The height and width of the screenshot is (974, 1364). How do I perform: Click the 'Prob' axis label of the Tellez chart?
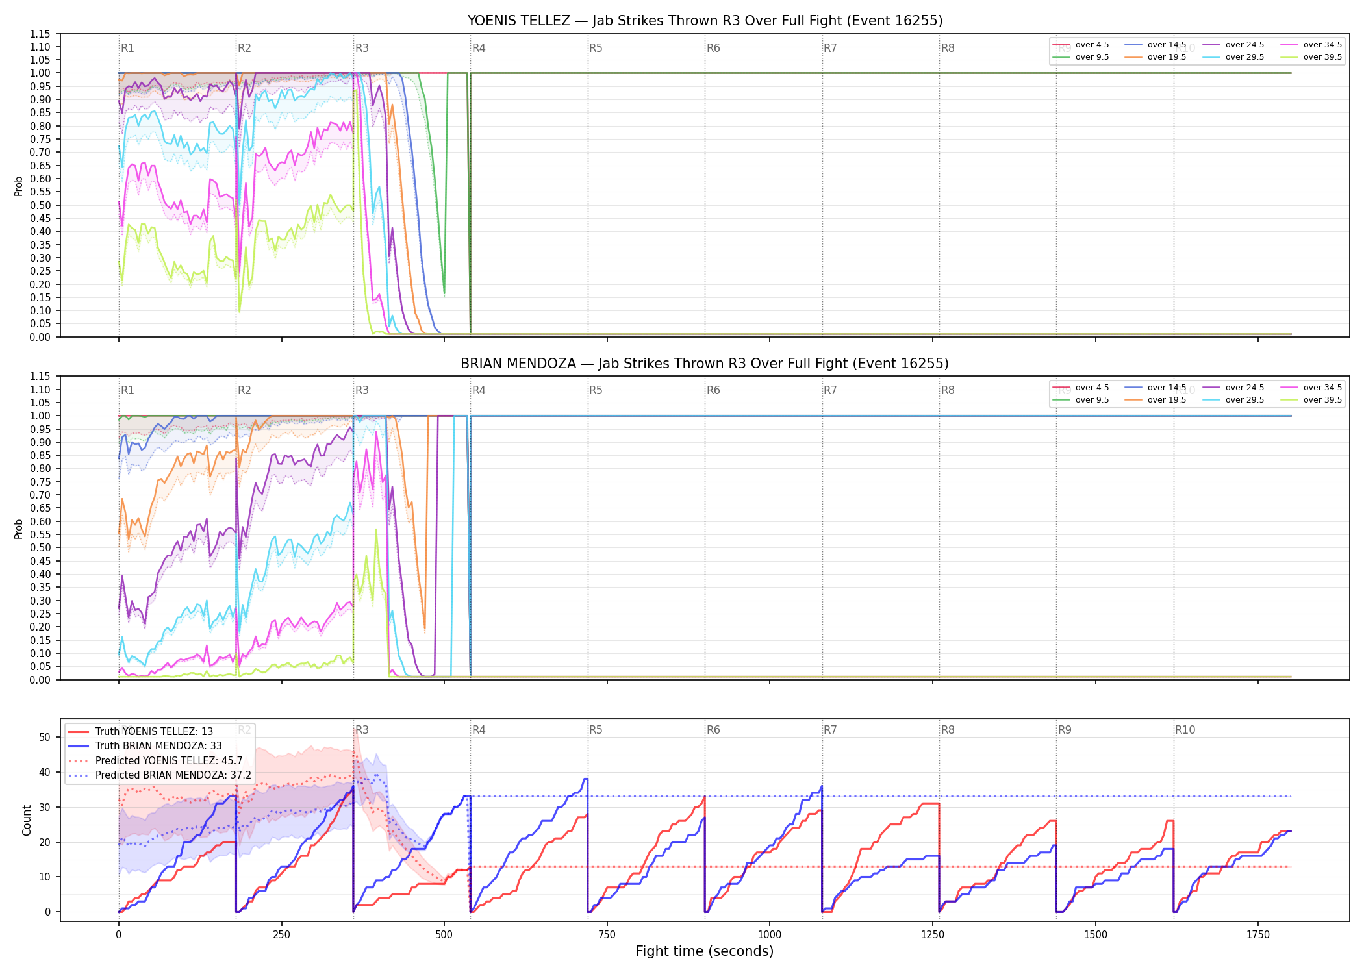click(x=19, y=186)
